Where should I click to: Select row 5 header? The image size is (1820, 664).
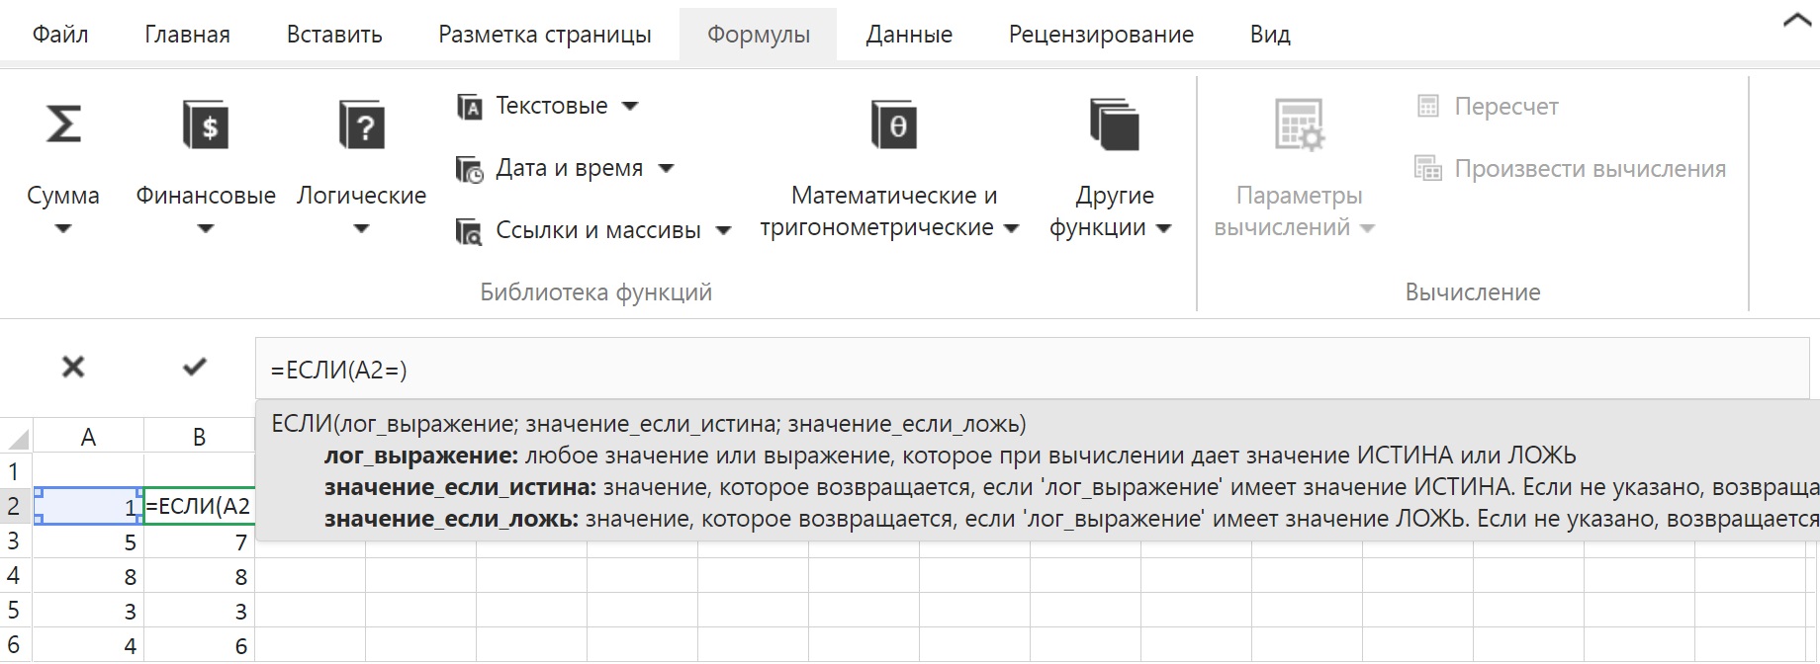15,611
